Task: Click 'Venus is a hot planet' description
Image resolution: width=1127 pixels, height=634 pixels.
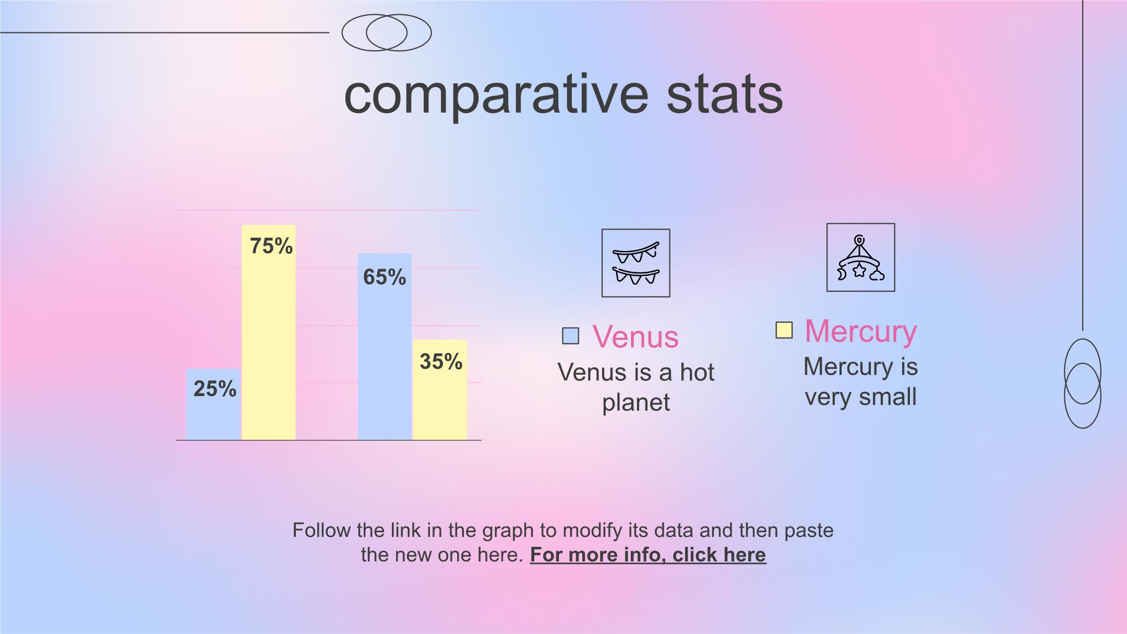Action: tap(636, 387)
